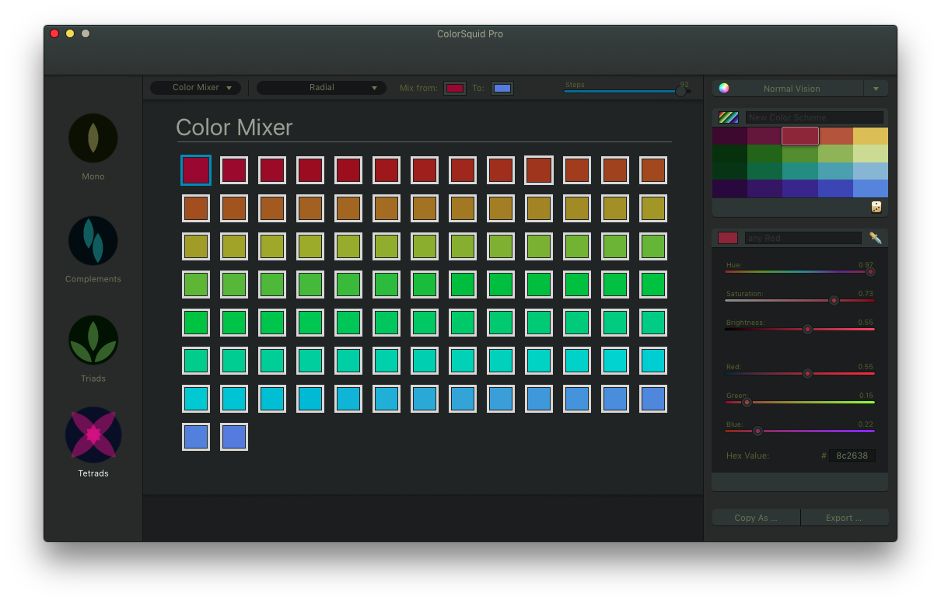Click the Saturation slider handle

[x=834, y=300]
